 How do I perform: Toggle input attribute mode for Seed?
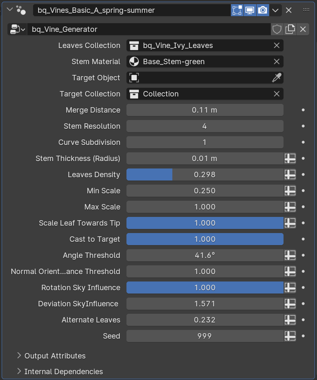(x=289, y=336)
